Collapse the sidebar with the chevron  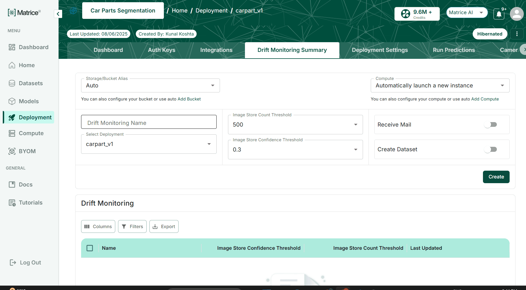tap(58, 14)
